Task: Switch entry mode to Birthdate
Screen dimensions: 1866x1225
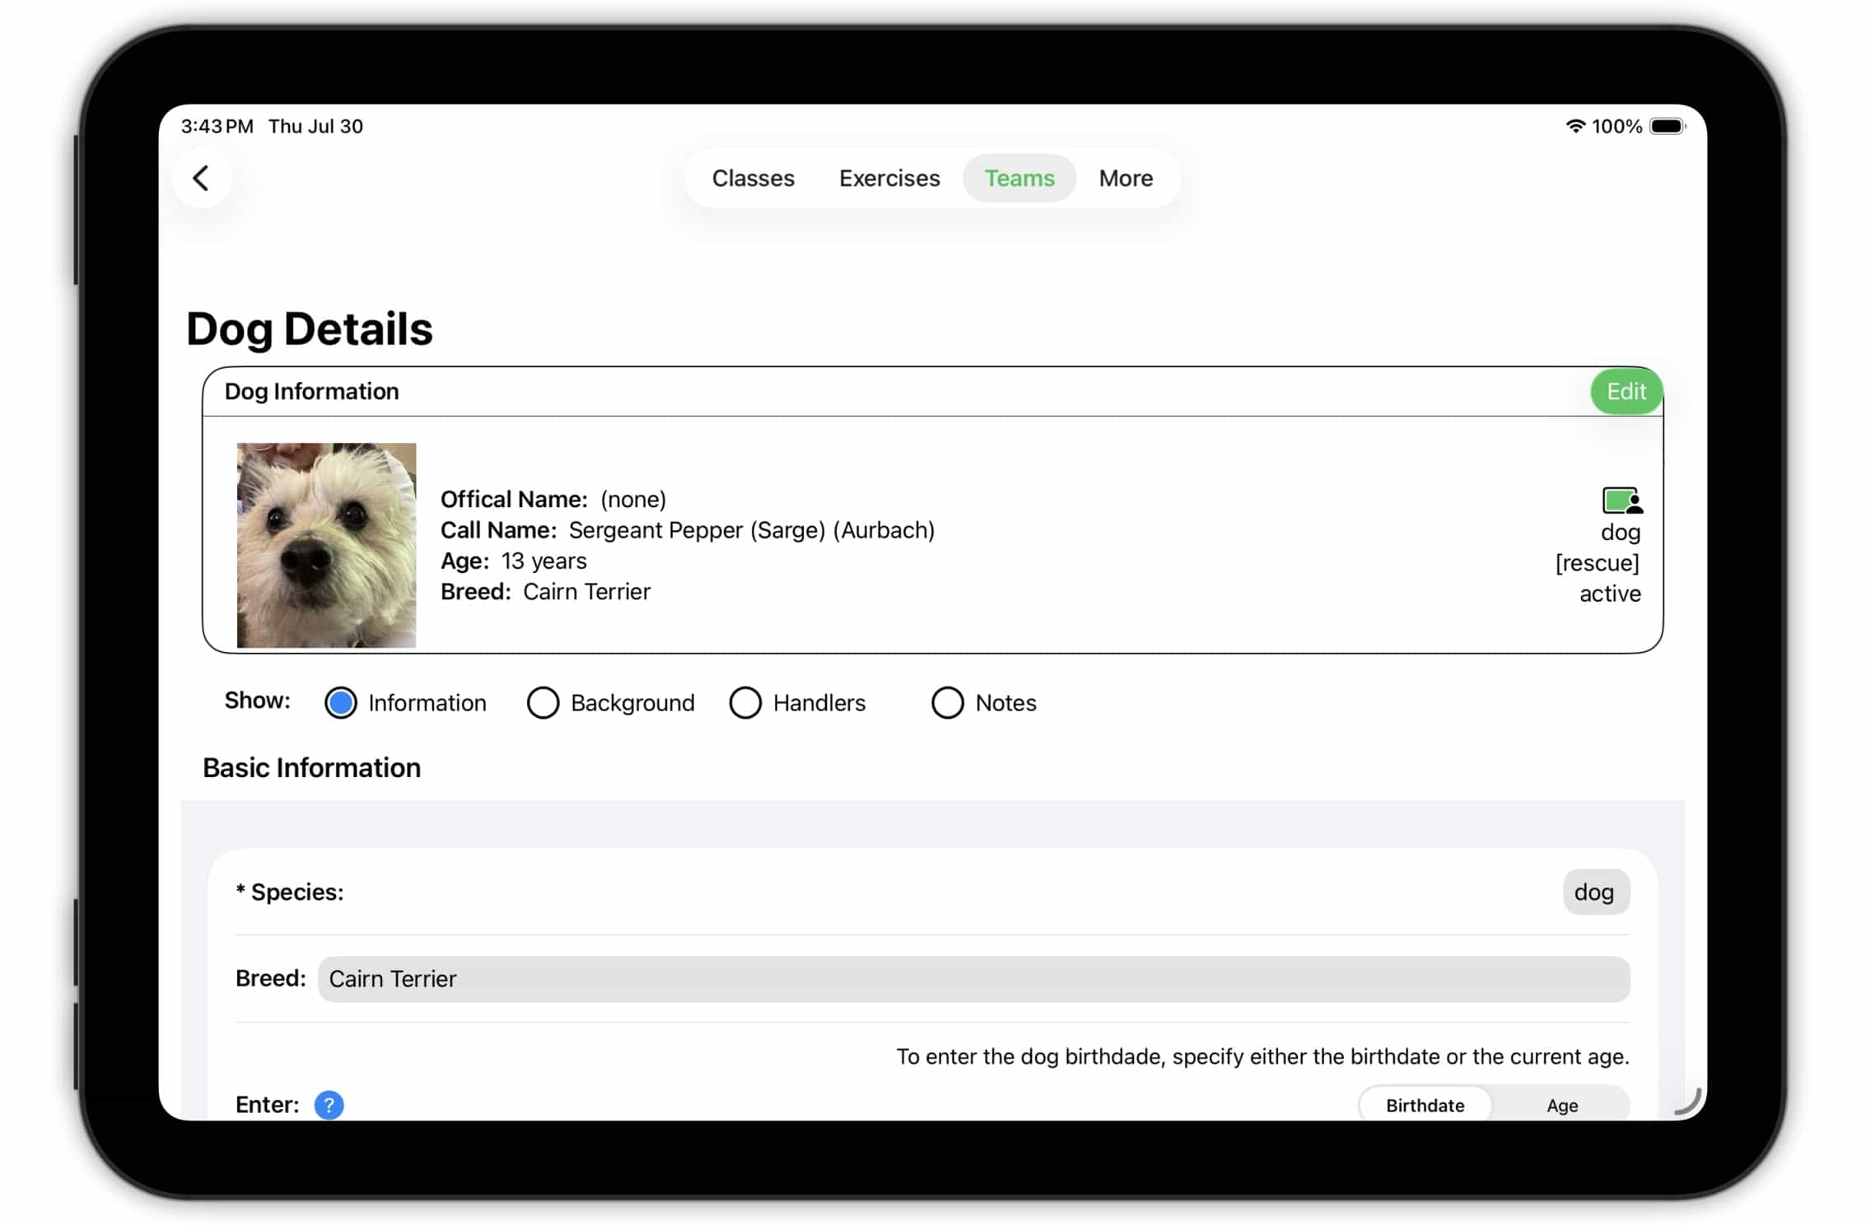Action: pyautogui.click(x=1425, y=1105)
